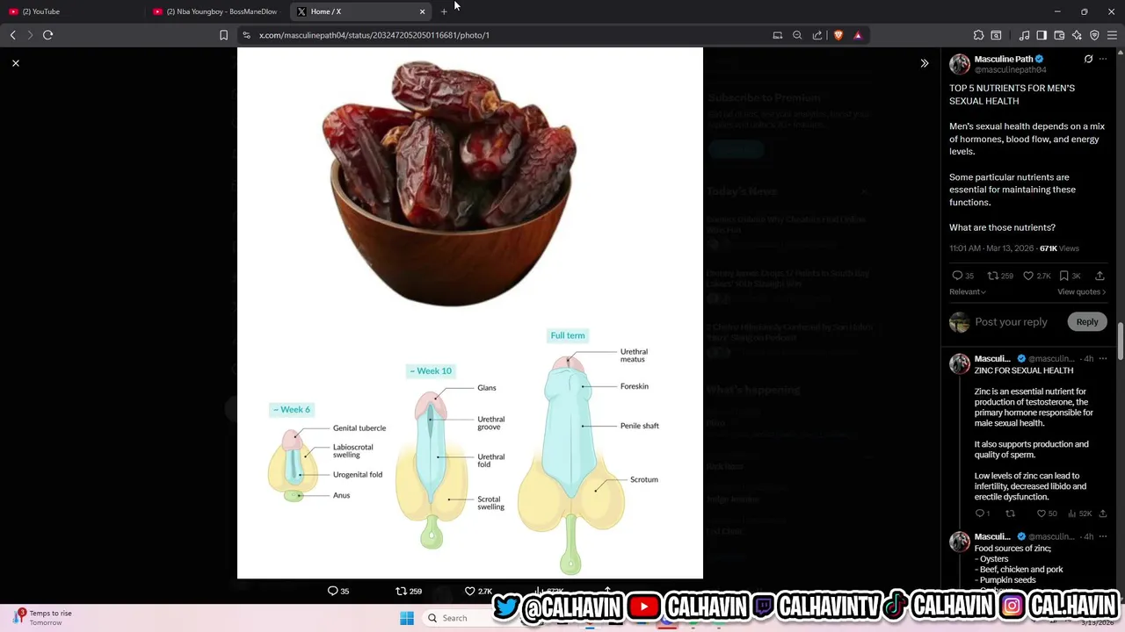This screenshot has height=632, width=1125.
Task: Click the side panel scrollbar
Action: [x=1121, y=340]
